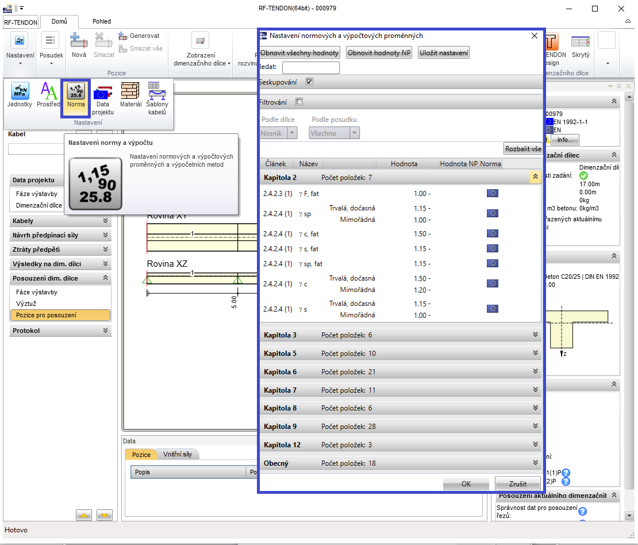Click EU flag icon in γ s row
The height and width of the screenshot is (545, 638).
click(493, 309)
